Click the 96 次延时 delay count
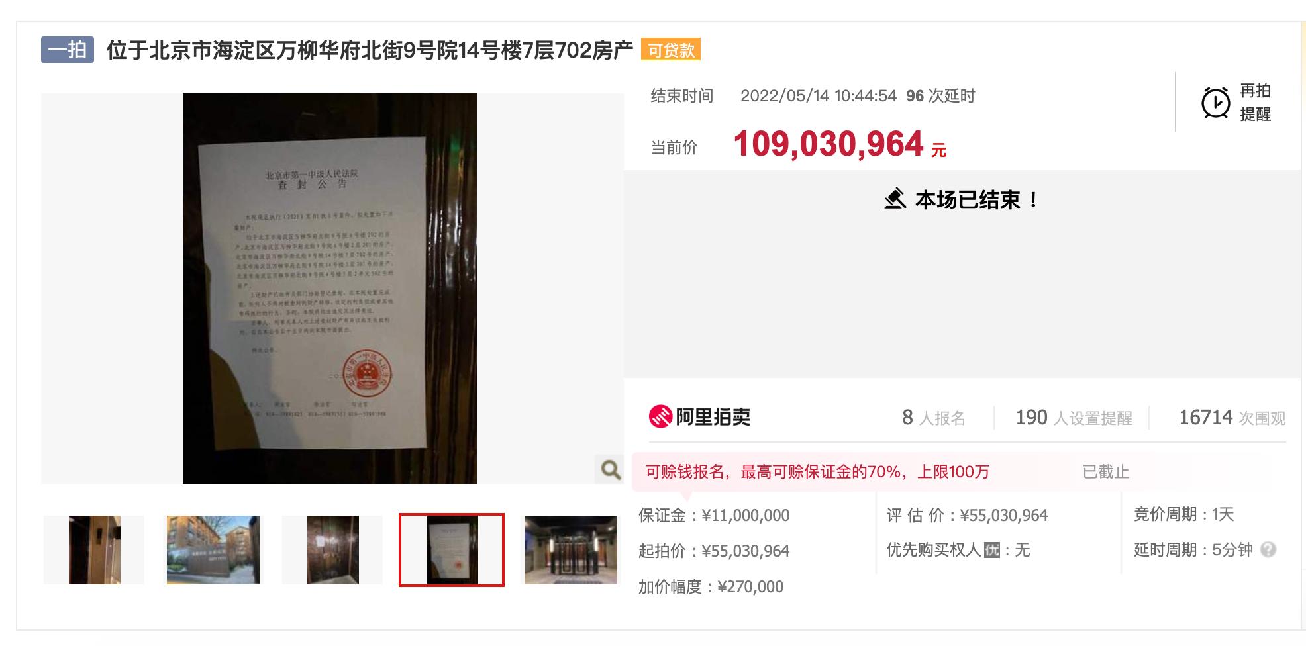Screen dimensions: 1306x646 940,96
